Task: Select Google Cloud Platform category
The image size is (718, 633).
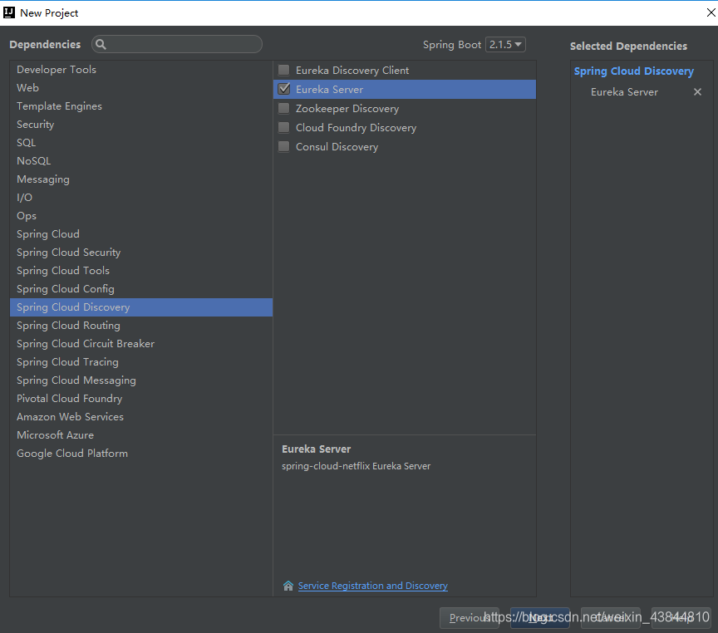Action: 141,454
